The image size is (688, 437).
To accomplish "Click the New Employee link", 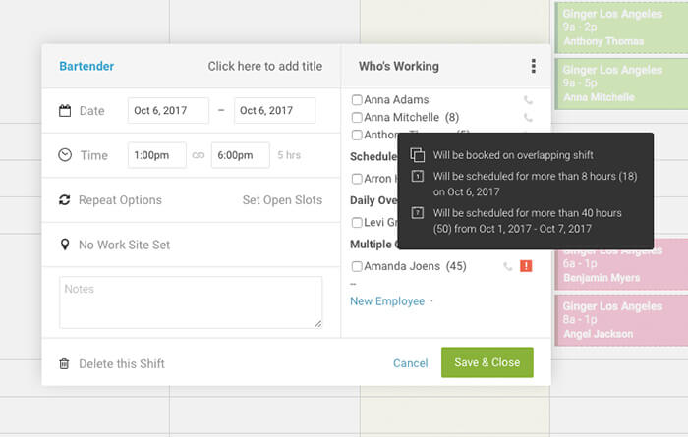I will pyautogui.click(x=387, y=301).
